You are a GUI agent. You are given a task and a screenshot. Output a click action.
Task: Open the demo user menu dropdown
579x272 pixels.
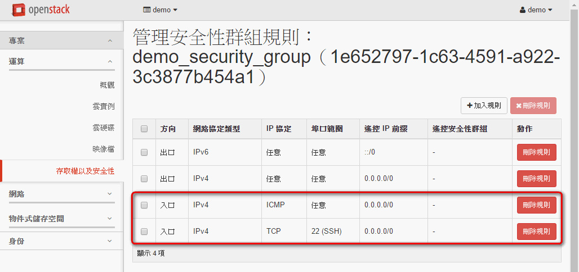(536, 10)
